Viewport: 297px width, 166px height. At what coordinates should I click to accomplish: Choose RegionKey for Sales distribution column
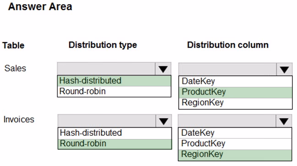(236, 103)
